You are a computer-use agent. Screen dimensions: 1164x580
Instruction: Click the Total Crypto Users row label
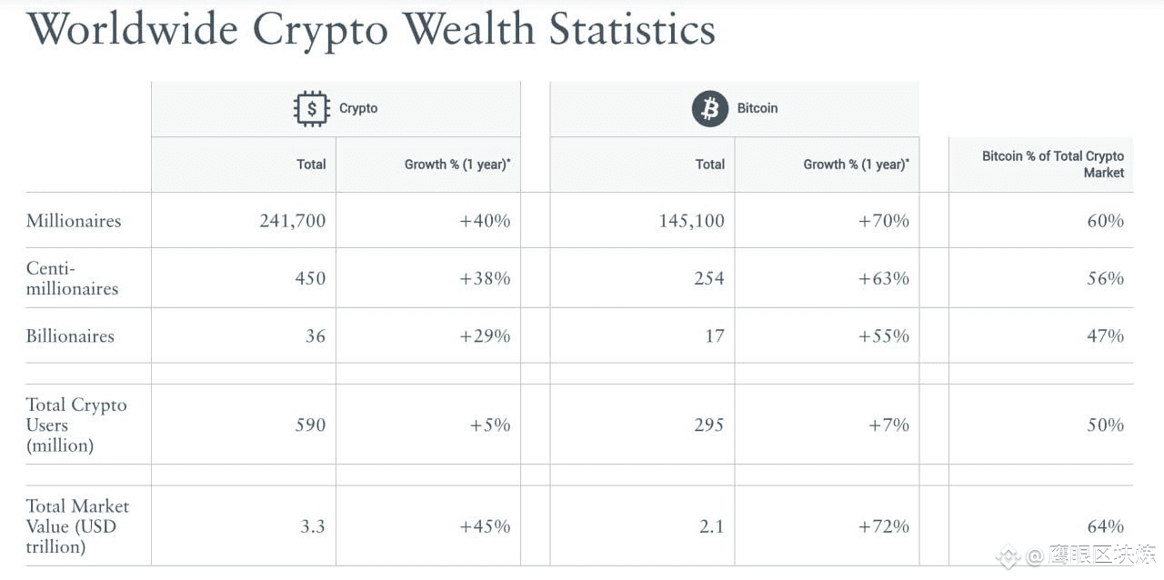(x=76, y=425)
